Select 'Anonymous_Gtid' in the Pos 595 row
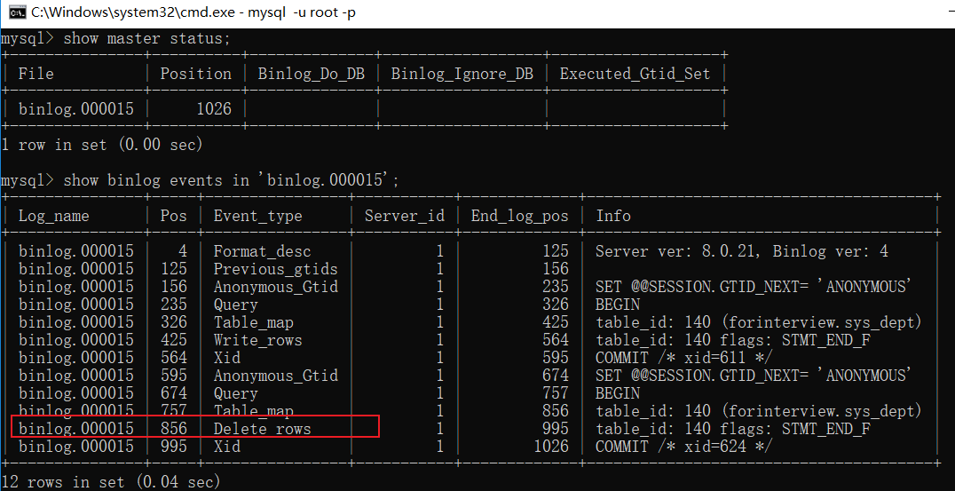Screen dimensions: 955x491 pos(275,376)
